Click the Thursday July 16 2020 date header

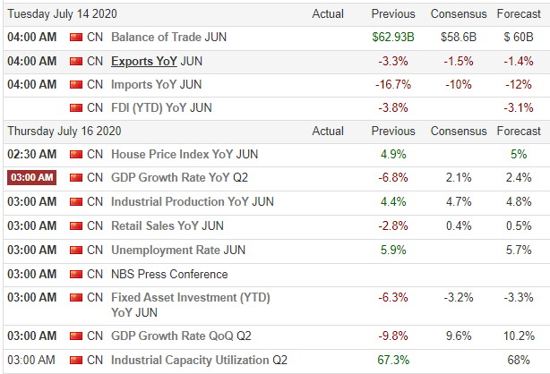point(66,131)
